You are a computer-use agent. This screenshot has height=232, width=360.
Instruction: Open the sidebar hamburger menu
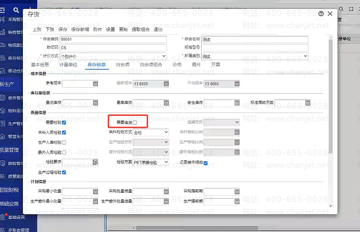pyautogui.click(x=2, y=10)
